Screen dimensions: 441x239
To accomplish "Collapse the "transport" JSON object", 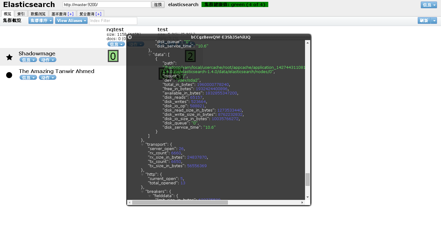I will 142,145.
